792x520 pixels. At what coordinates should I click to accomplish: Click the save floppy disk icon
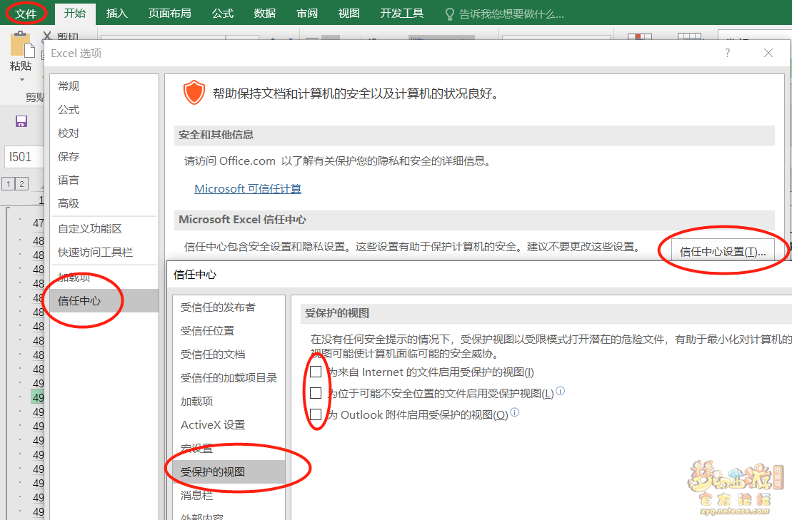[21, 121]
